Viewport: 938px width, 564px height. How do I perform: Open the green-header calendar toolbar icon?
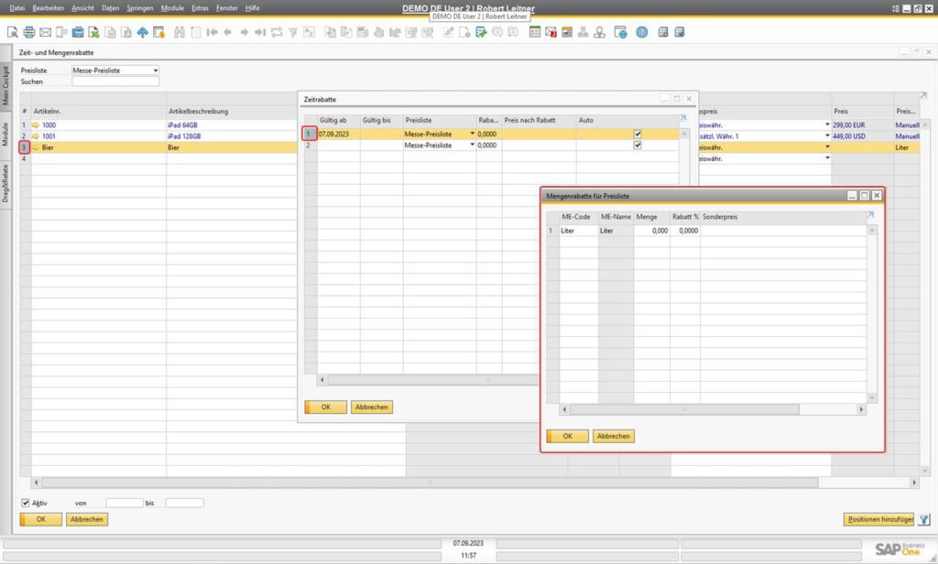(535, 32)
